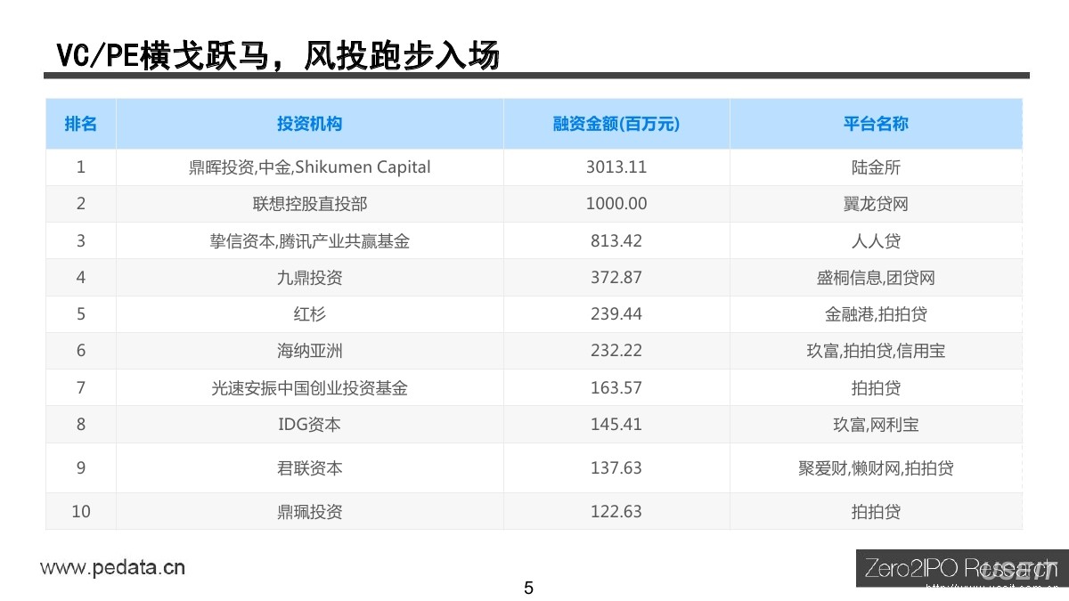Click rank number 5 cell
1069x601 pixels.
81,314
